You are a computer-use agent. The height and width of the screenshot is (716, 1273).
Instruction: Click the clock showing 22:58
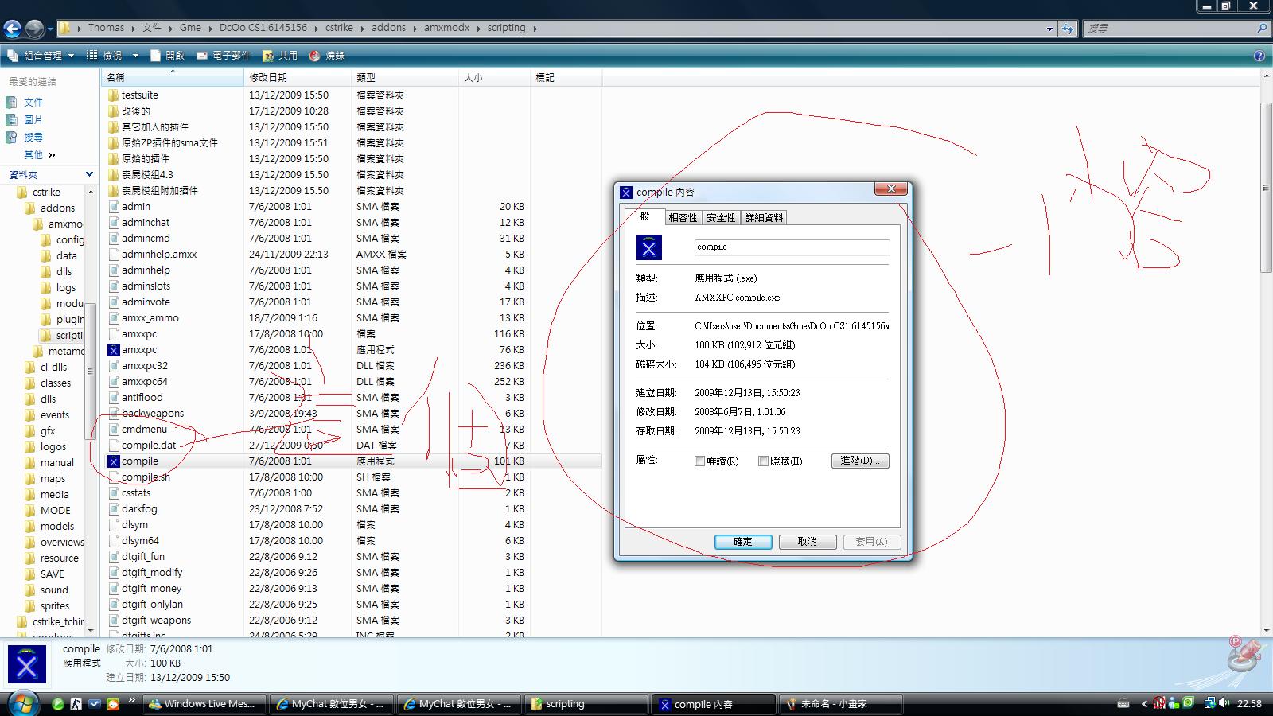[1250, 704]
